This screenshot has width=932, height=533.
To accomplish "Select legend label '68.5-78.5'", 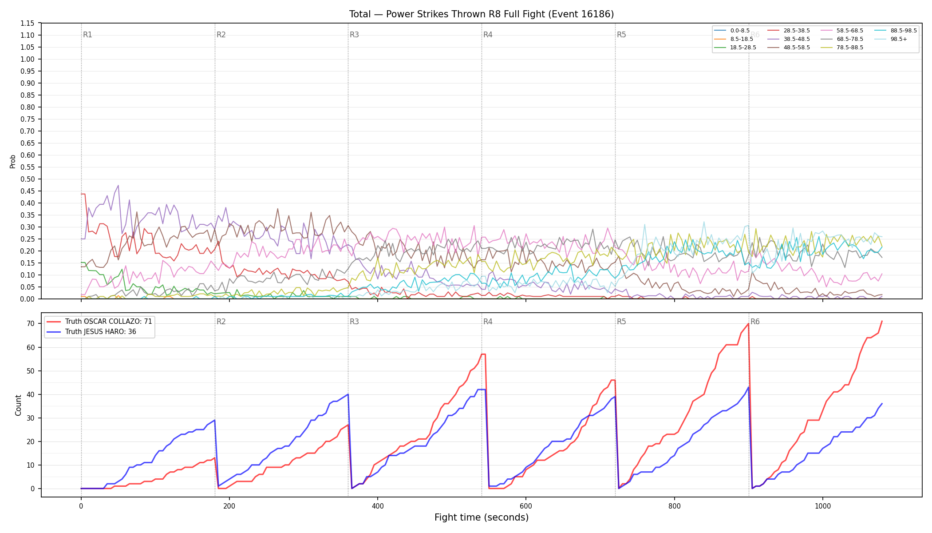I will [x=850, y=39].
